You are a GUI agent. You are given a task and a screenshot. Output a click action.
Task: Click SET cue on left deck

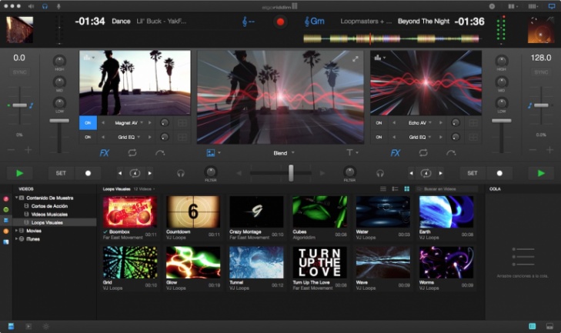coord(62,174)
